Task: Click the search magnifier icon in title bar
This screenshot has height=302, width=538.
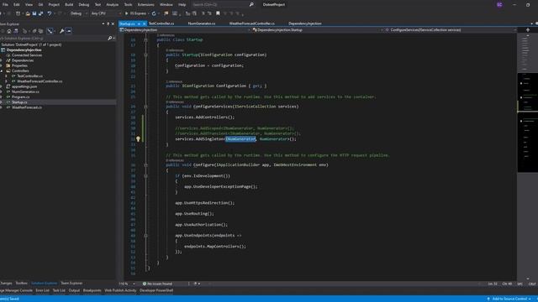Action: click(251, 4)
